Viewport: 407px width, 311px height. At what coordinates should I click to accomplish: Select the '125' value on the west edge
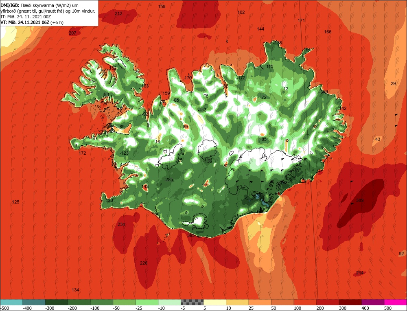[x=15, y=202]
